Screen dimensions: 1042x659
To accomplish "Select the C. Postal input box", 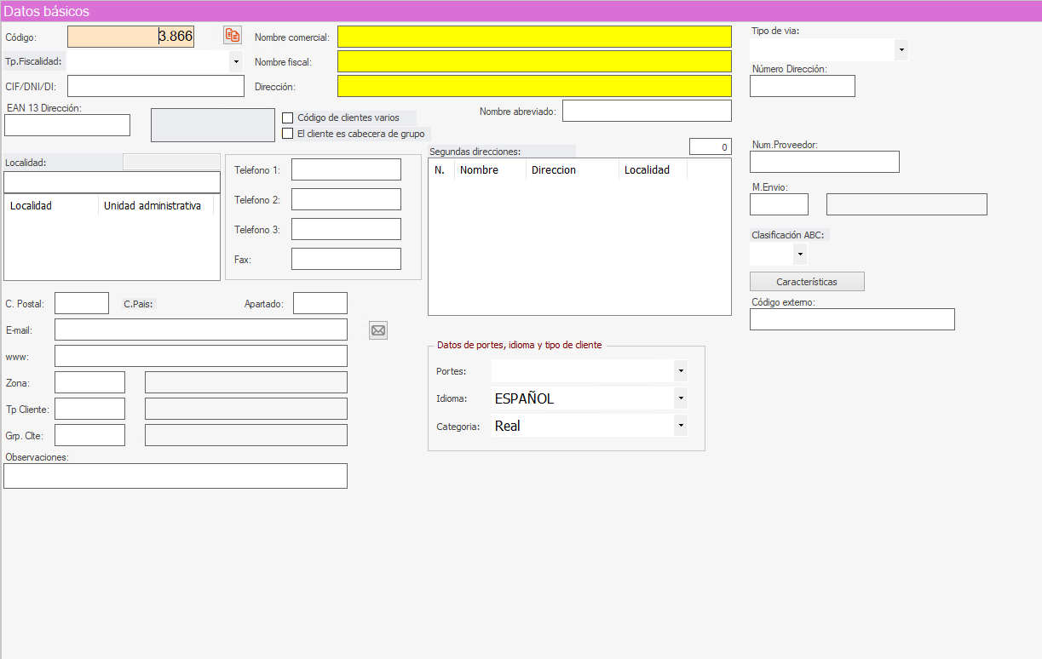I will [82, 303].
